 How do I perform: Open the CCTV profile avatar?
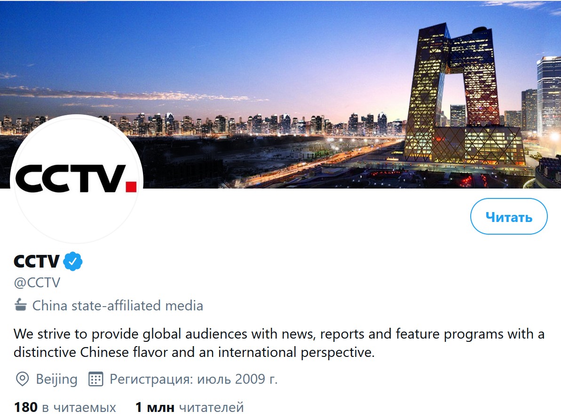click(77, 180)
